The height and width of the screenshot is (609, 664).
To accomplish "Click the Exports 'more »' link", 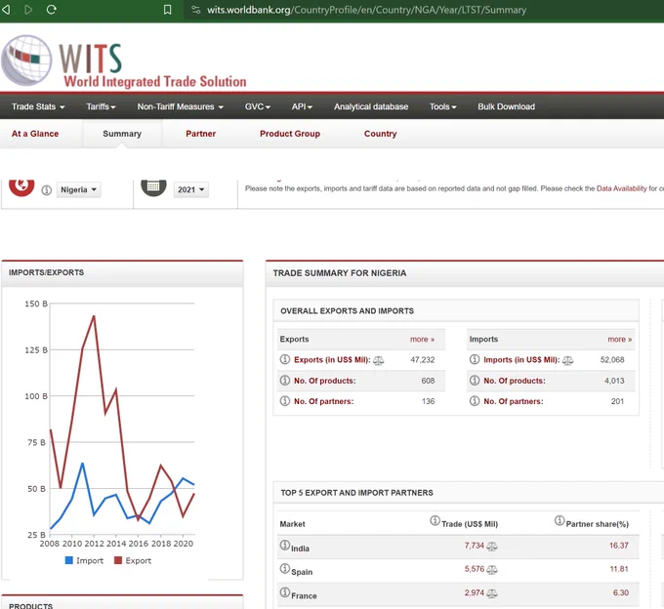I will (x=422, y=340).
